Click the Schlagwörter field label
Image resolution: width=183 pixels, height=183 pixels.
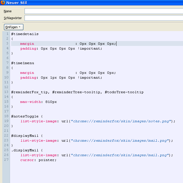click(x=13, y=18)
